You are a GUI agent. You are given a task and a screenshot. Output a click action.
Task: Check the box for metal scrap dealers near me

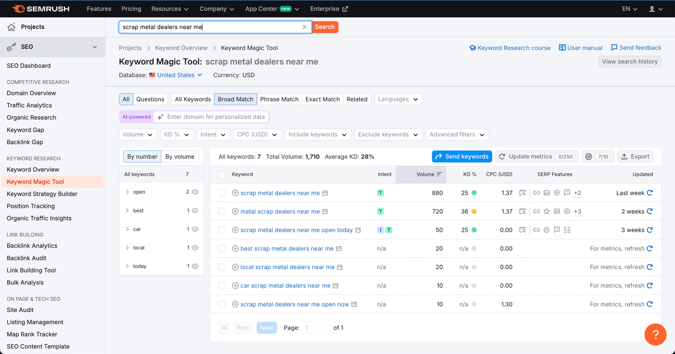(222, 211)
